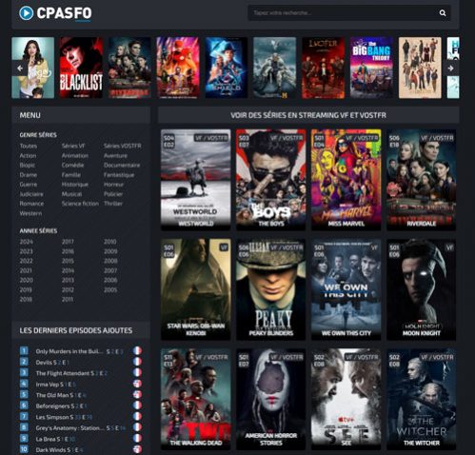Choose the Science fiction genre
This screenshot has height=455, width=475.
click(x=80, y=204)
